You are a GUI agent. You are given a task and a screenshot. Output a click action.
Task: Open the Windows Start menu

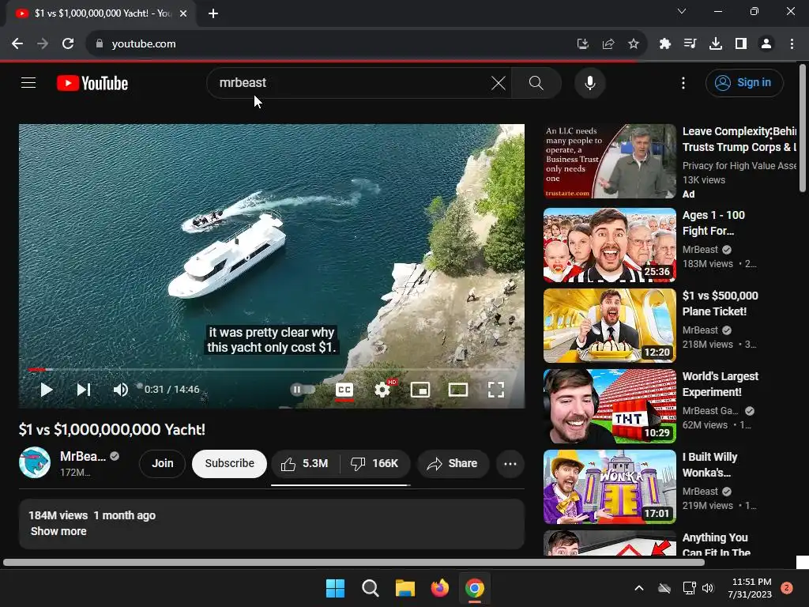click(335, 588)
